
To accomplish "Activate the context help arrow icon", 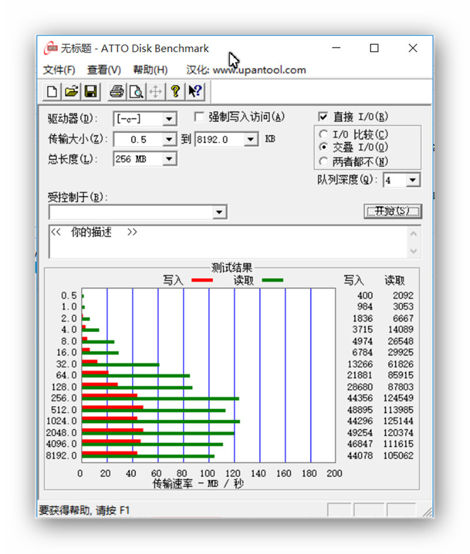I will [194, 92].
